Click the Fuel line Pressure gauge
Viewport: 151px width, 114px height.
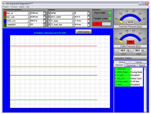coord(130,17)
